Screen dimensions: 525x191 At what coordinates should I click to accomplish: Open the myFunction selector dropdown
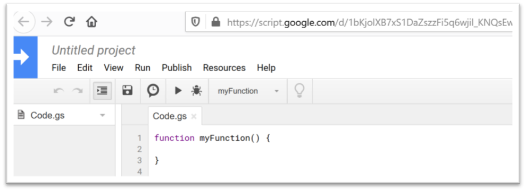point(248,91)
